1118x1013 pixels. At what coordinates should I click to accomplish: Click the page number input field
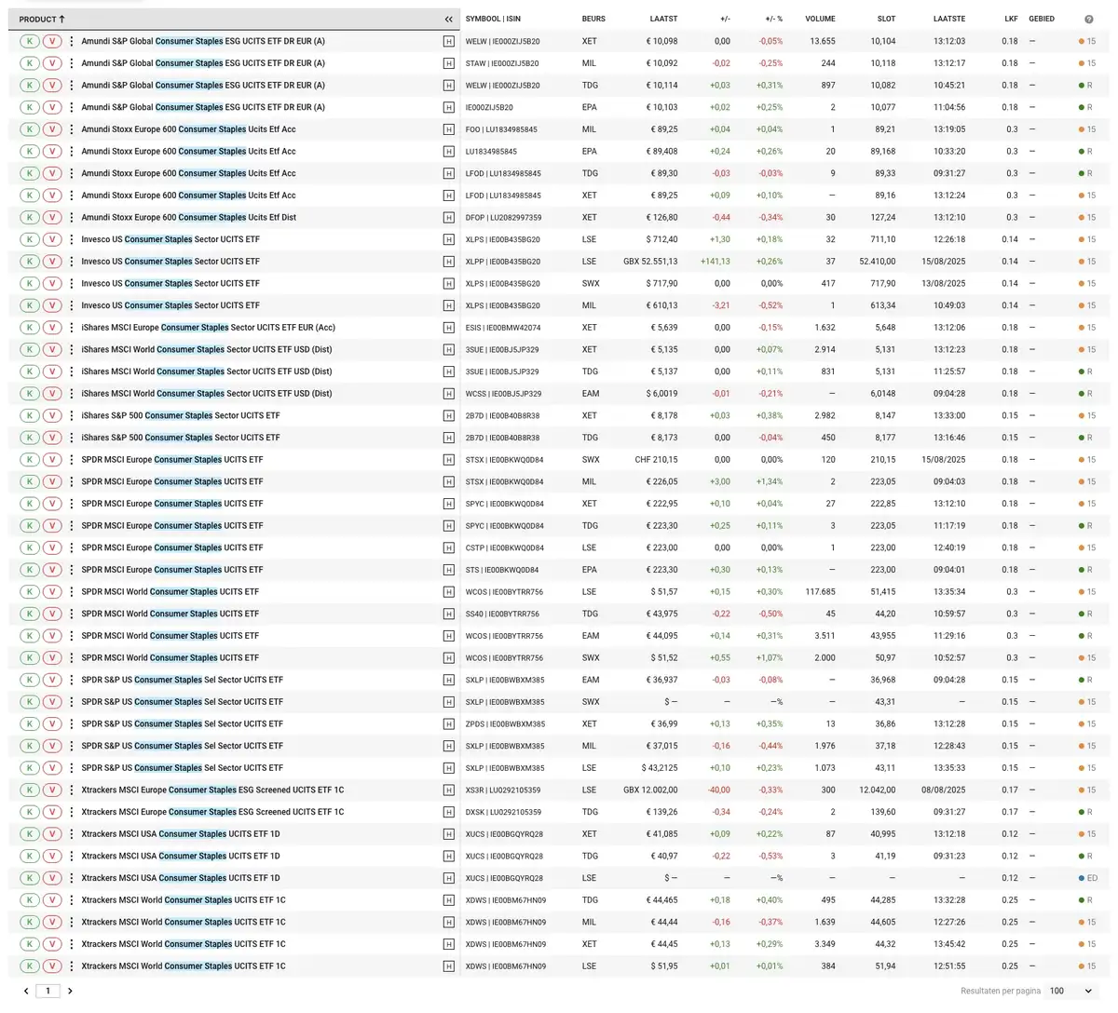coord(48,991)
